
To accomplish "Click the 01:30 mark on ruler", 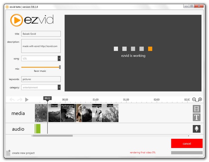I will click(x=126, y=99).
